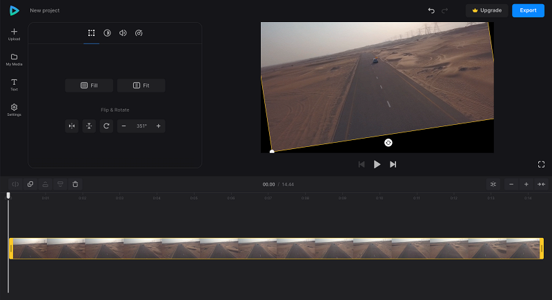Skip to the previous clip
552x300 pixels.
362,165
